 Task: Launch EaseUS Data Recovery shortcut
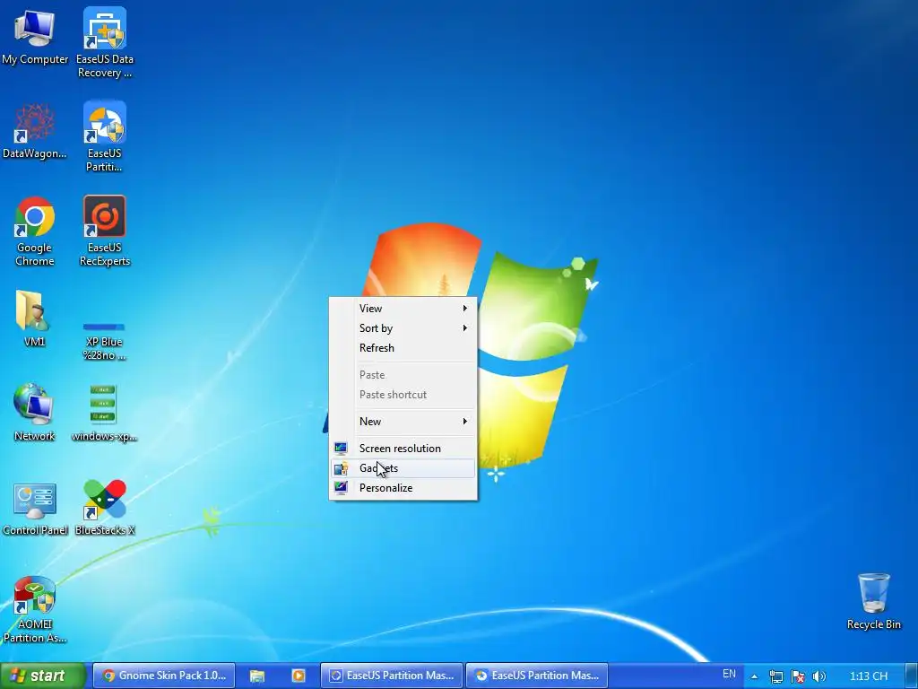tap(105, 42)
